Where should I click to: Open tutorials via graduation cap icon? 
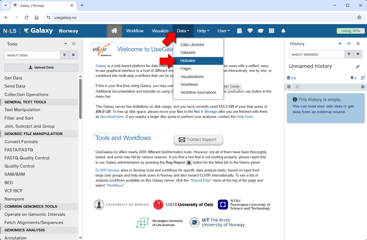261,31
